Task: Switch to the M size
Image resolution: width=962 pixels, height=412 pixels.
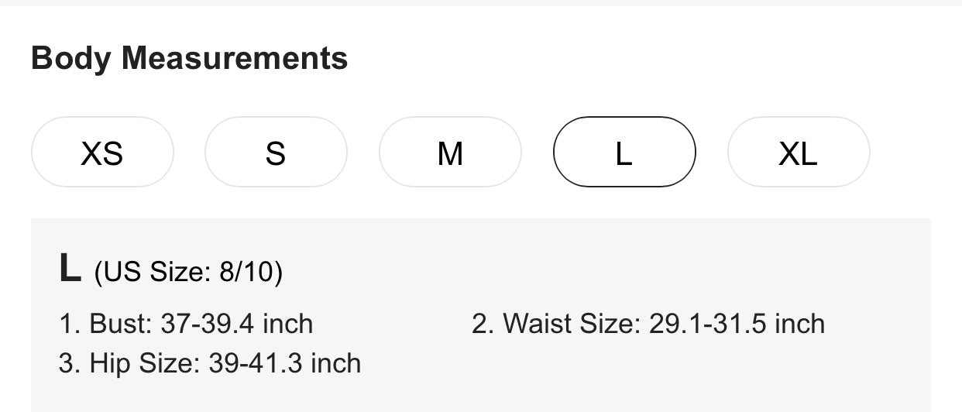Action: pyautogui.click(x=450, y=153)
